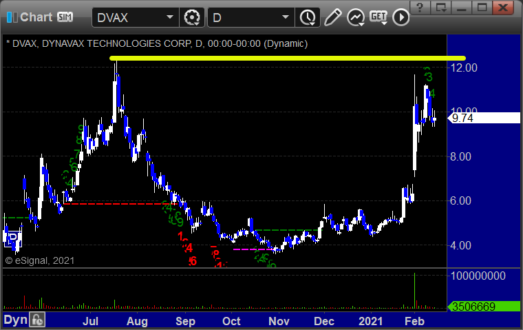Image resolution: width=523 pixels, height=330 pixels.
Task: Click the 100000000 volume axis label
Action: click(x=478, y=276)
